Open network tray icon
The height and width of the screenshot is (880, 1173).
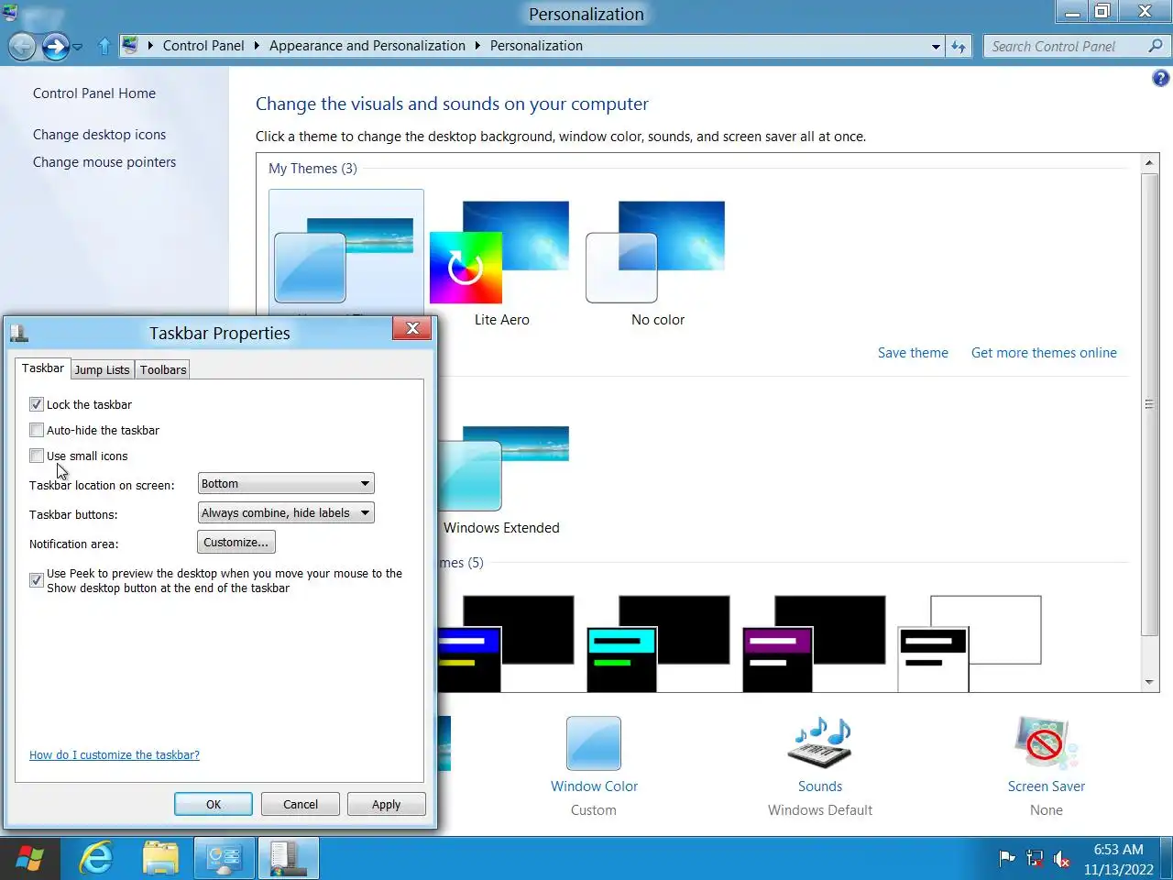(x=1035, y=859)
